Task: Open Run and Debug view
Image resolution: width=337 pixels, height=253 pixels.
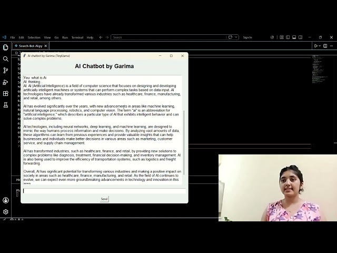Action: point(6,82)
